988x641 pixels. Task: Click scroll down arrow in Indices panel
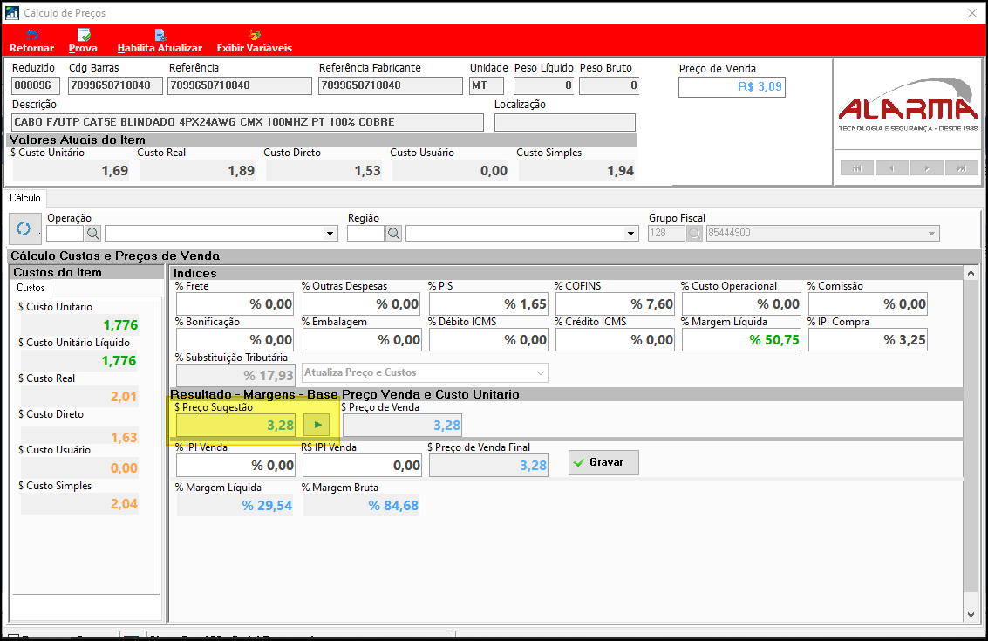pos(971,615)
